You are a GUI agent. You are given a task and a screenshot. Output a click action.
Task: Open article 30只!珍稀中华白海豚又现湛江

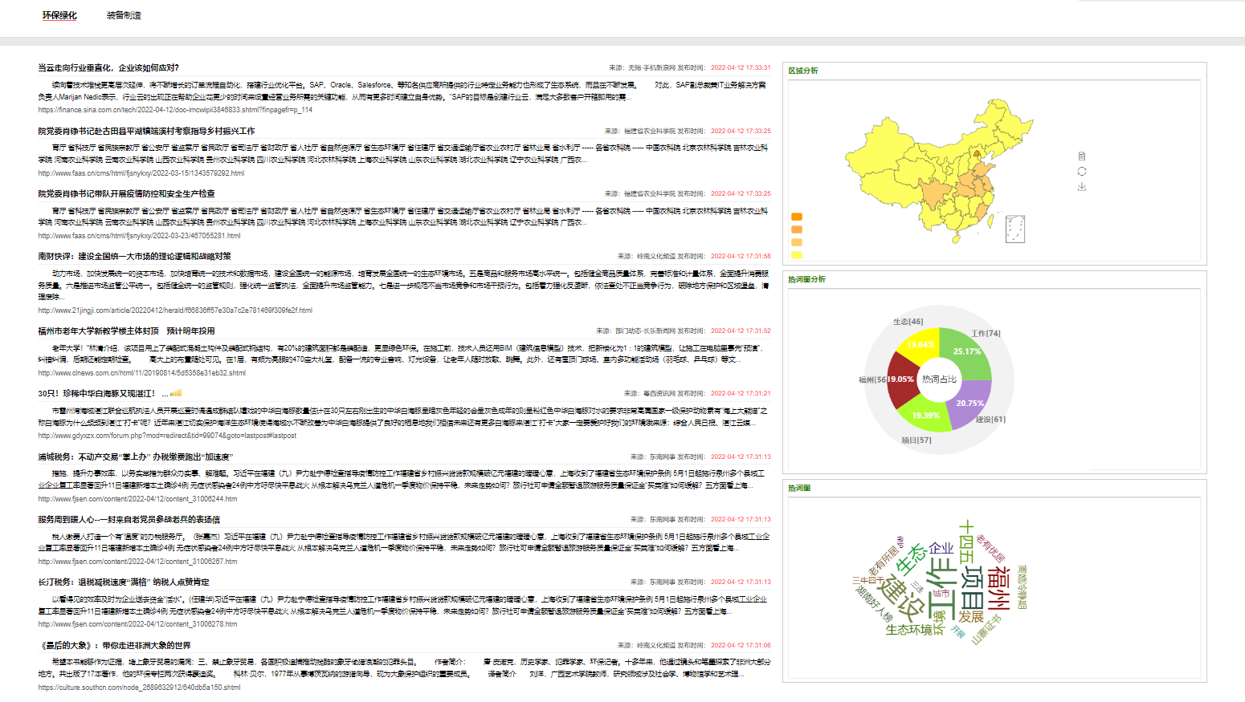pyautogui.click(x=103, y=394)
